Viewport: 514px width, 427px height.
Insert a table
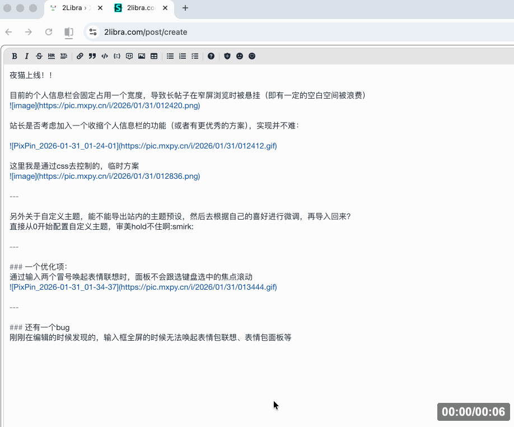point(154,56)
